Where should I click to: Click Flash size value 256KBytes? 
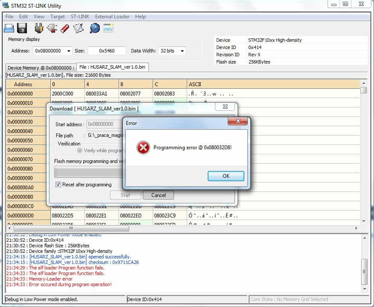pos(259,62)
